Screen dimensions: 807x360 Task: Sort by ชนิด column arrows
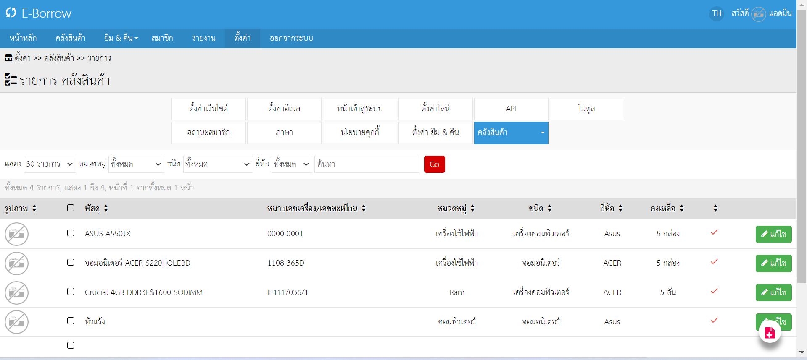click(549, 208)
